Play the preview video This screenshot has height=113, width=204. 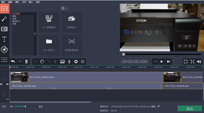pyautogui.click(x=162, y=61)
